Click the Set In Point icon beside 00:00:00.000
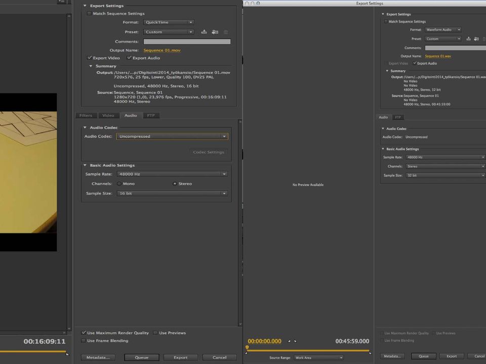Viewport: 486px width, 364px height. pyautogui.click(x=289, y=341)
